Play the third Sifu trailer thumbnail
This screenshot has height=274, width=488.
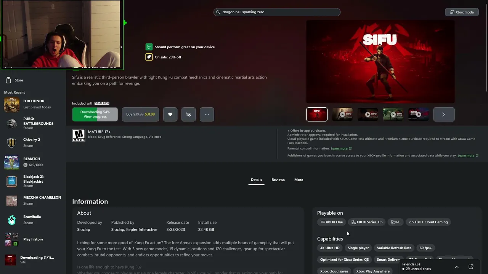[368, 114]
